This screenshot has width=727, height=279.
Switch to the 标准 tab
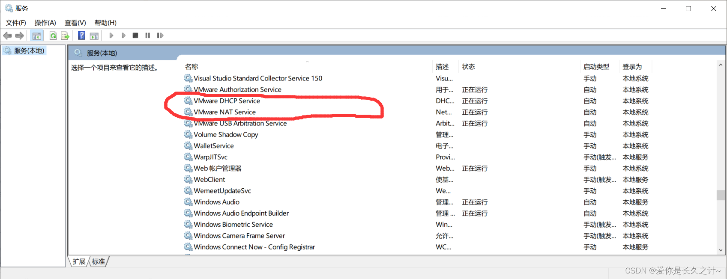coord(99,261)
